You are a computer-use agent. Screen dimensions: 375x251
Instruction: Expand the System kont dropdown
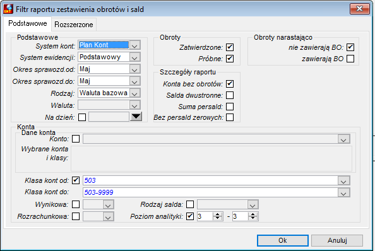point(134,45)
